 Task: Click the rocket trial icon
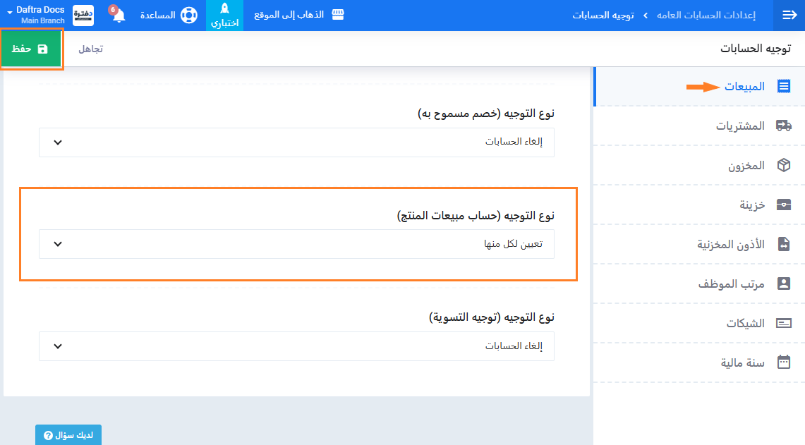point(224,9)
